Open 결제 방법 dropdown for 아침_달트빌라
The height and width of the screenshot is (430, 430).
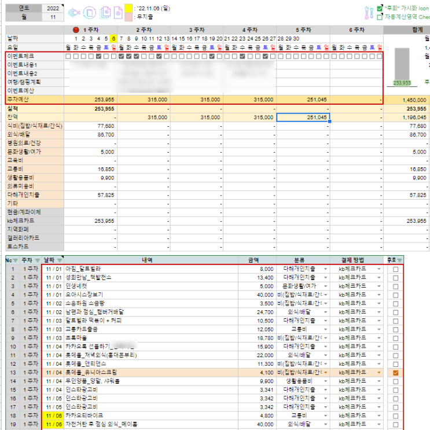point(379,269)
